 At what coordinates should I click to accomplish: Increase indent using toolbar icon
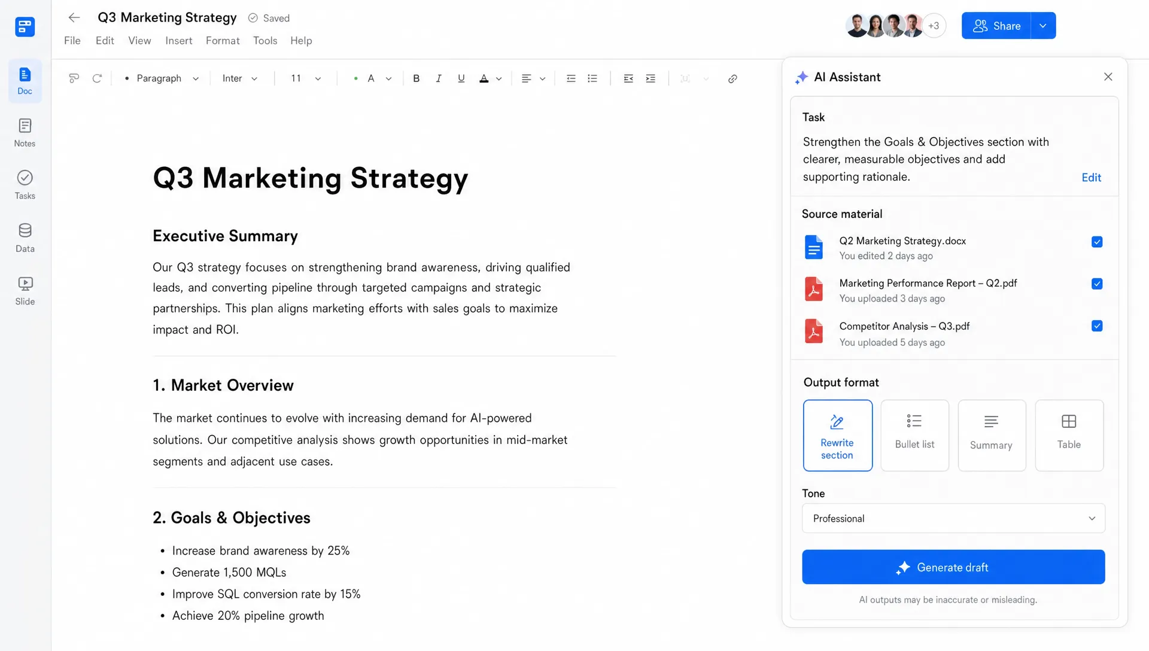[x=651, y=78]
